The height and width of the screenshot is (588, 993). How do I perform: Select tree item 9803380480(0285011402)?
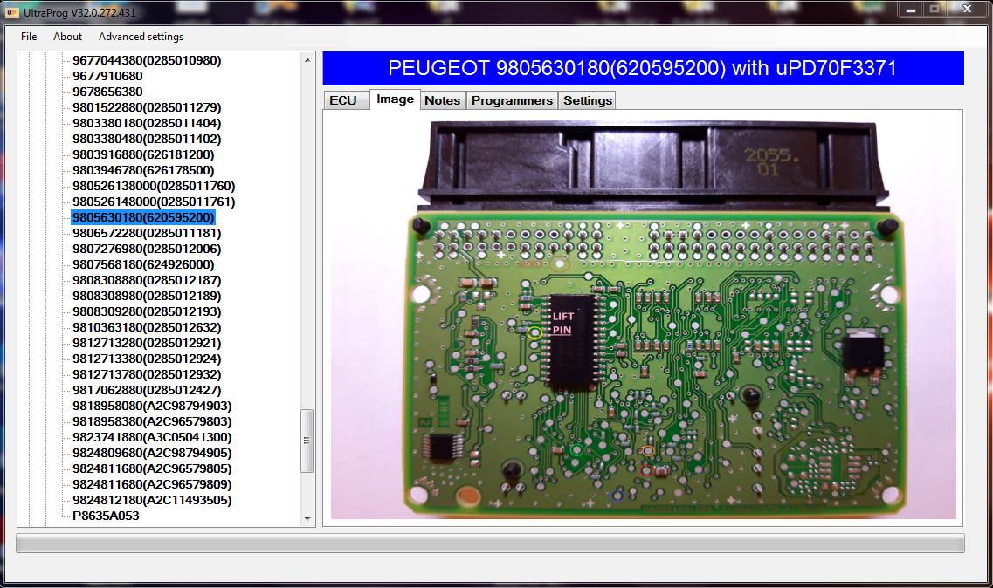tap(147, 139)
